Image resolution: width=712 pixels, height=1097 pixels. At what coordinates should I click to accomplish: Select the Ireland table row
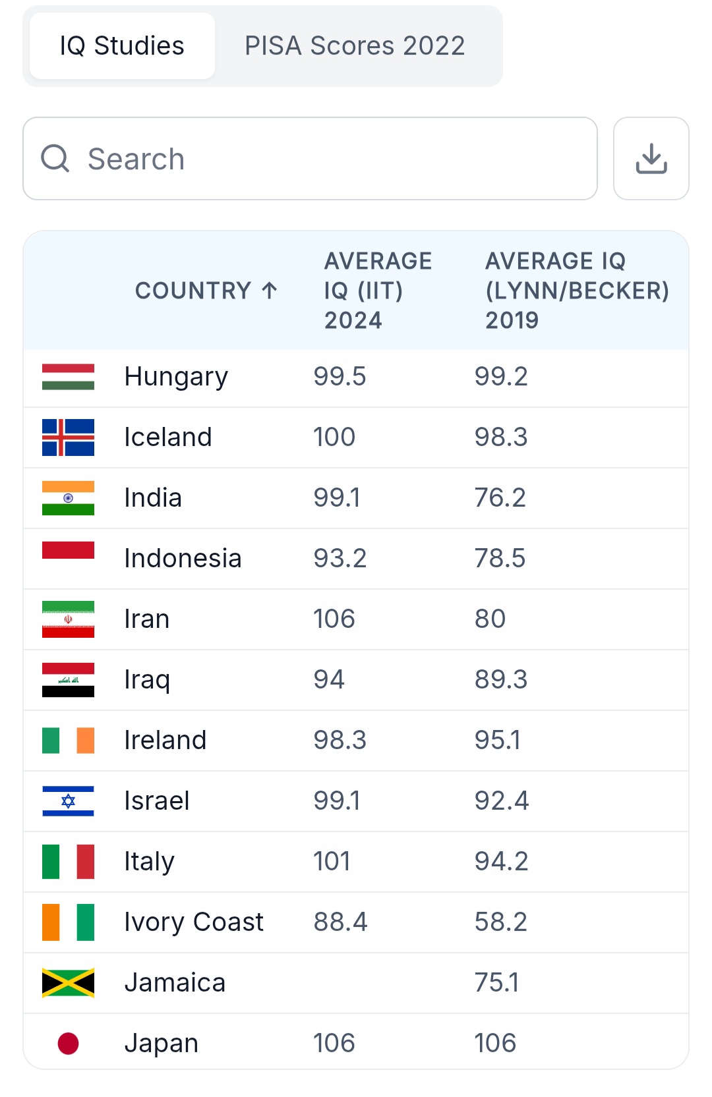[356, 741]
